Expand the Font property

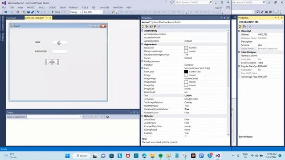(142, 68)
